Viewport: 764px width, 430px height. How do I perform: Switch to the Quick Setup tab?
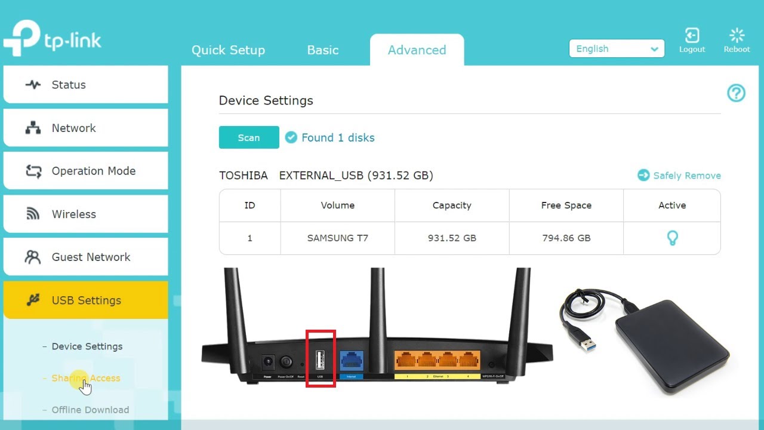(x=228, y=50)
